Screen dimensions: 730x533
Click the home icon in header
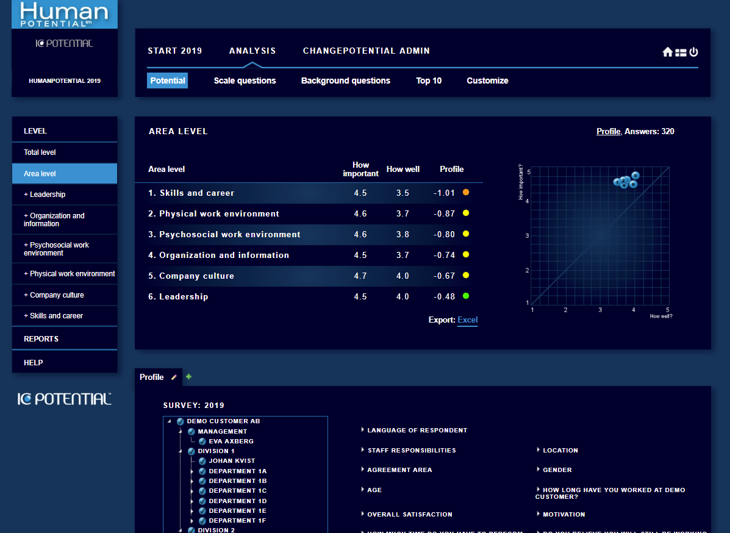[x=667, y=52]
